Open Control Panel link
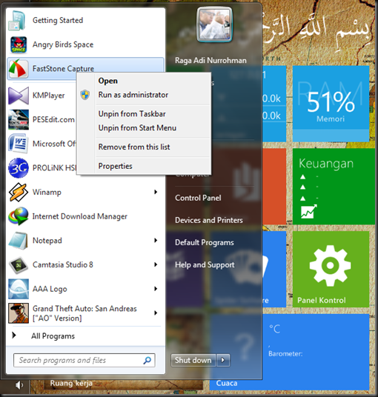Image resolution: width=378 pixels, height=397 pixels. (198, 198)
